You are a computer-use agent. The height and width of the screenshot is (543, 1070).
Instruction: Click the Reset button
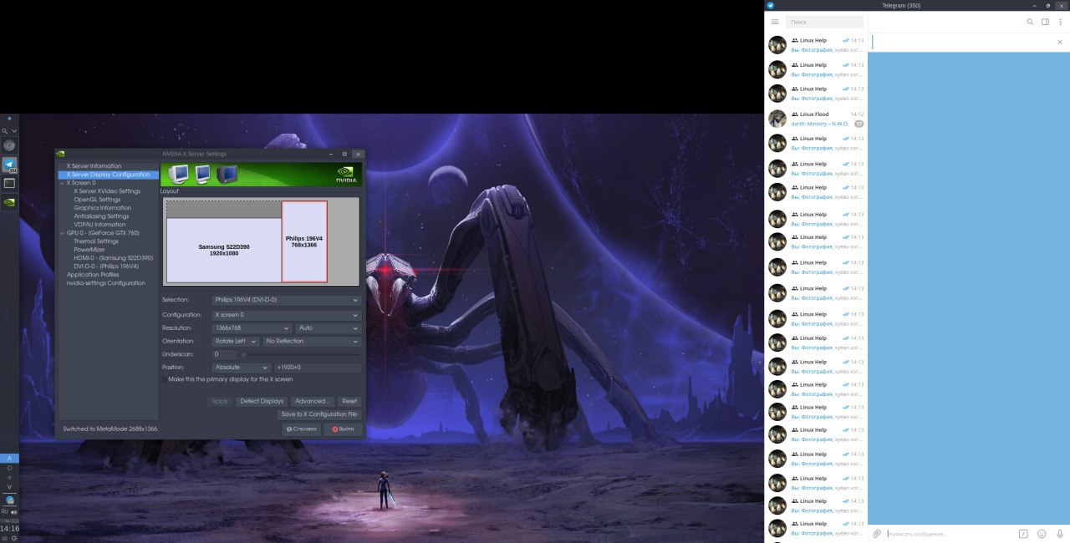[349, 401]
